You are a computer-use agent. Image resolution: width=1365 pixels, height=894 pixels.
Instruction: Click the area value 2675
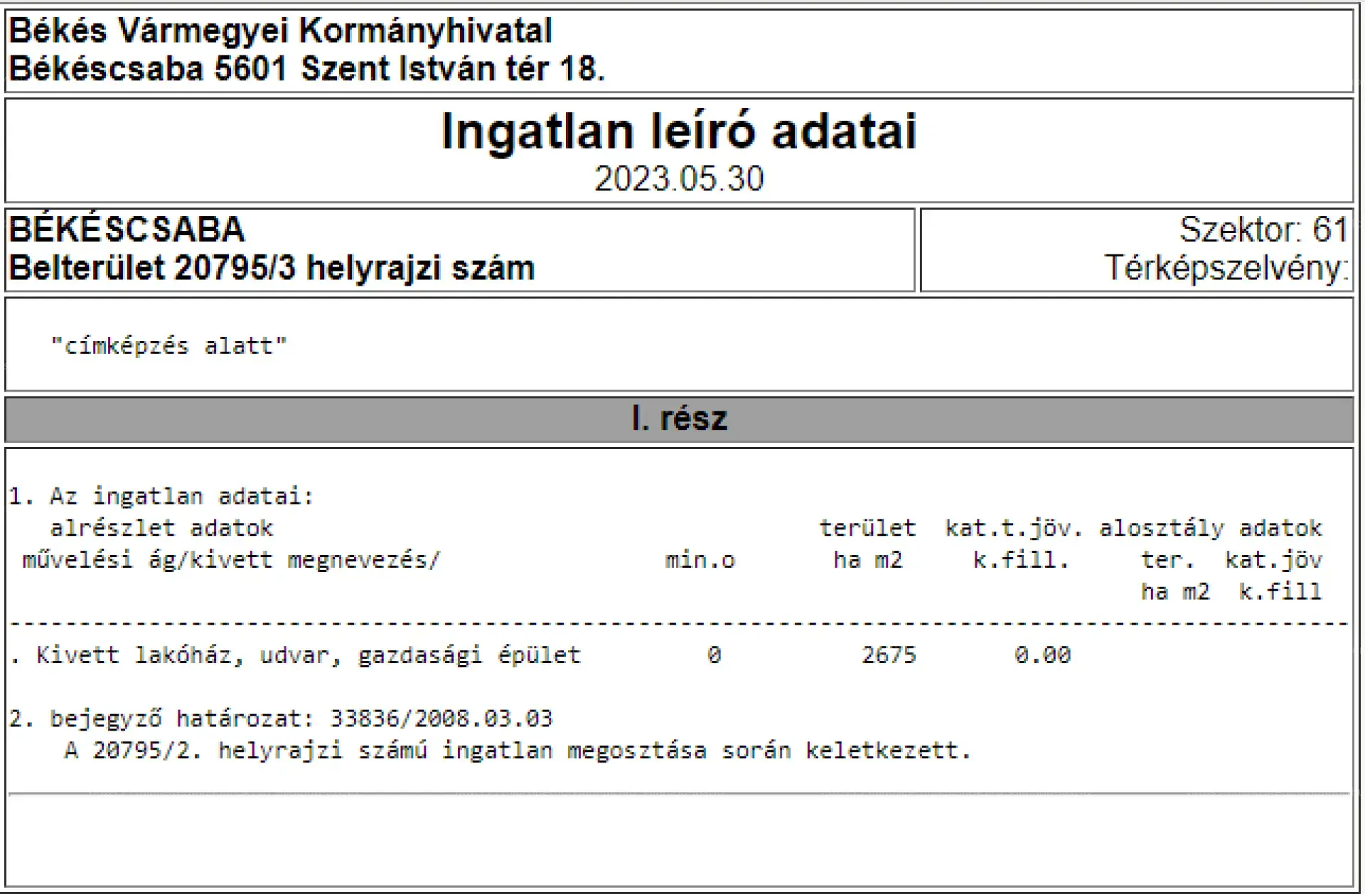click(x=889, y=655)
